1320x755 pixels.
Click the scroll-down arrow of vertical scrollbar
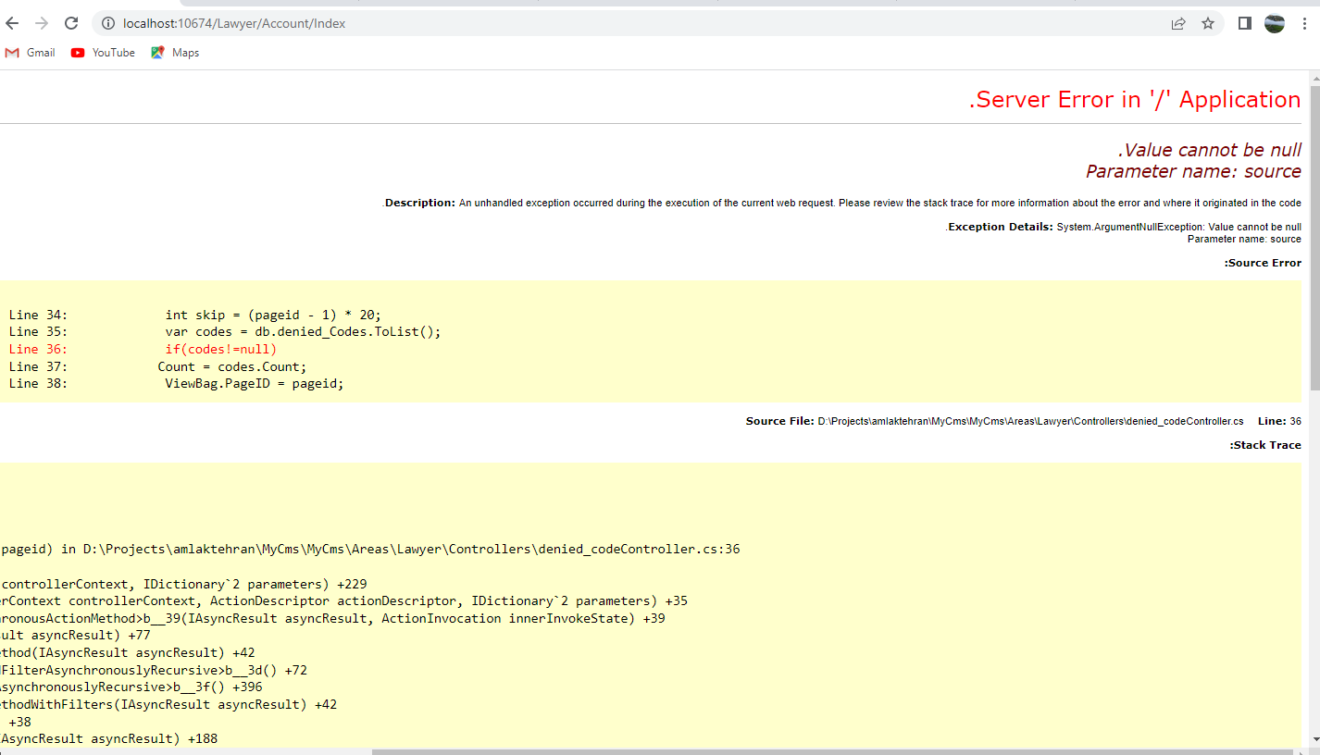(x=1314, y=740)
